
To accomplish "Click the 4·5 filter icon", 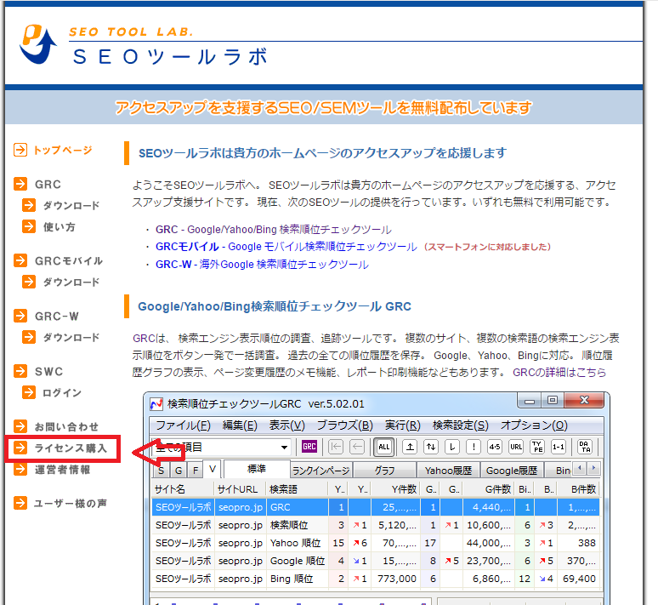I will pos(495,447).
